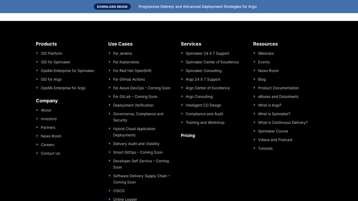The width and height of the screenshot is (358, 201).
Task: Open Software Delivery Supply Chain link
Action: coord(141,179)
